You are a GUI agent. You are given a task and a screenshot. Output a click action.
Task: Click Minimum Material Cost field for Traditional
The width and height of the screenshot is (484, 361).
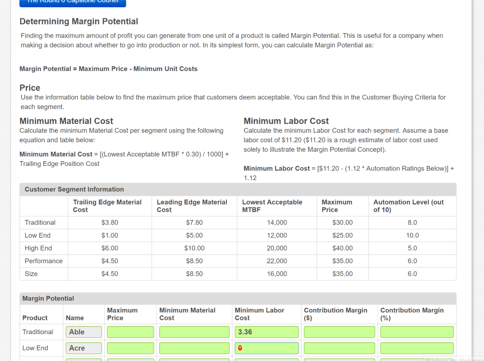(x=195, y=332)
